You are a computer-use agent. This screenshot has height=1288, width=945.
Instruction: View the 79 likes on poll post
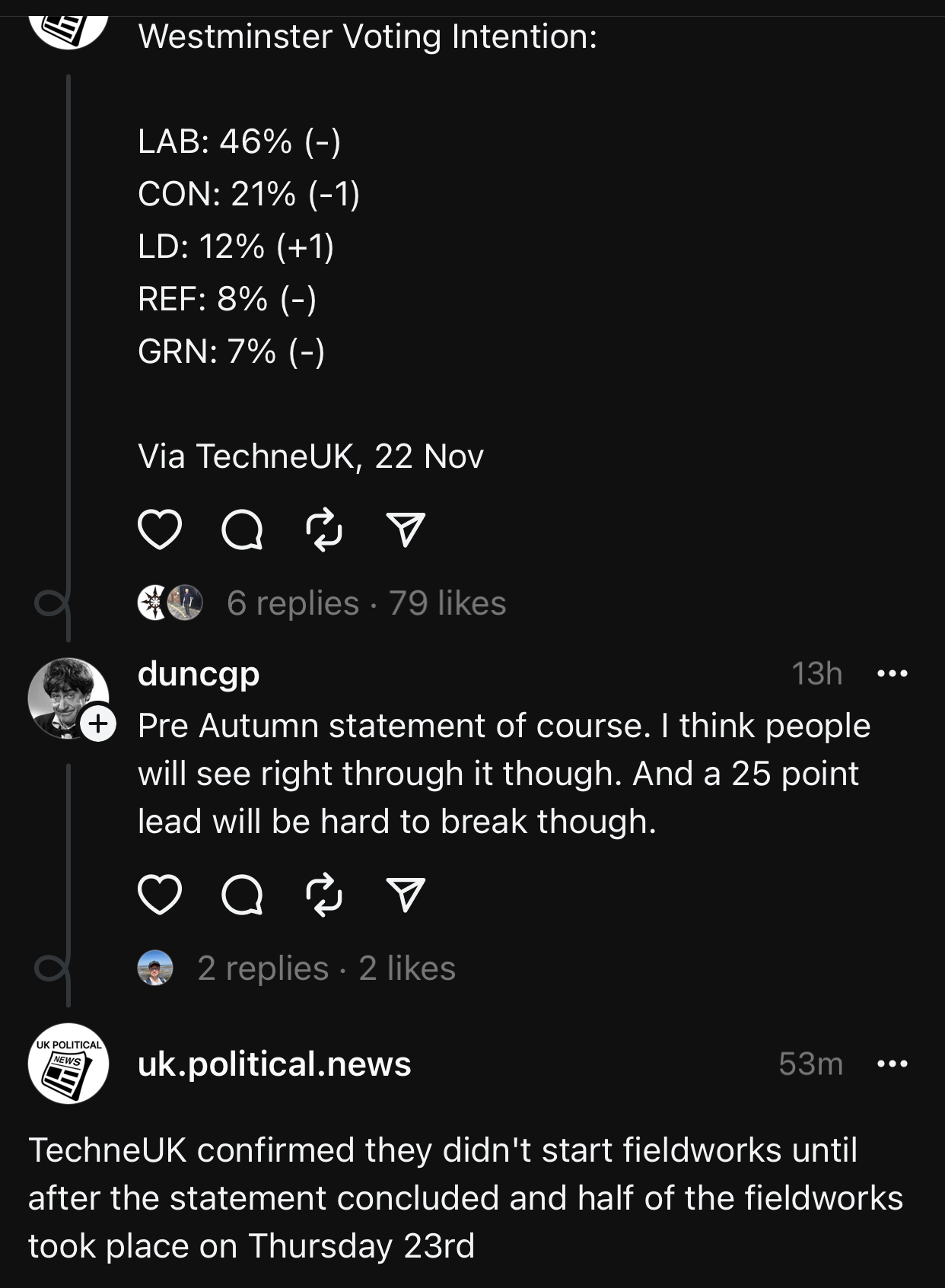click(447, 603)
